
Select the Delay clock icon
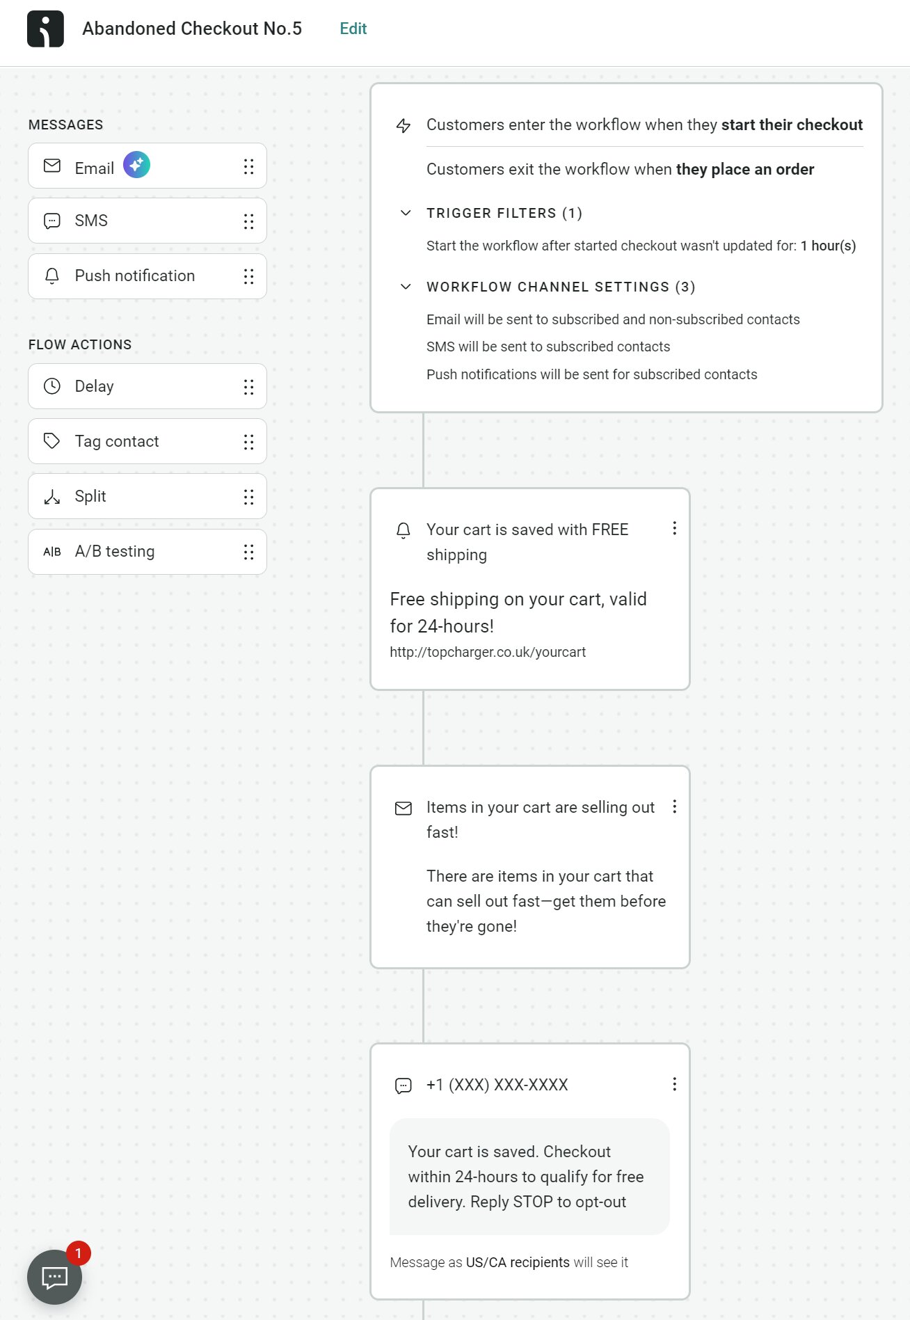coord(52,386)
